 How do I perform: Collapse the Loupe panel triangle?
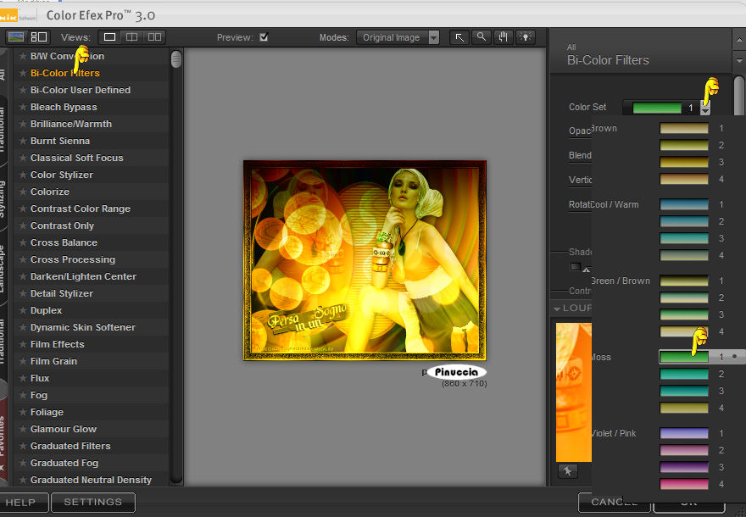tap(557, 308)
